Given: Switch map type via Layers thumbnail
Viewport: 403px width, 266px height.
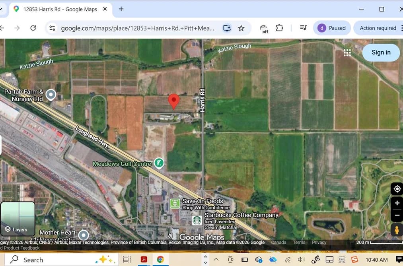Looking at the screenshot, I should tap(18, 219).
